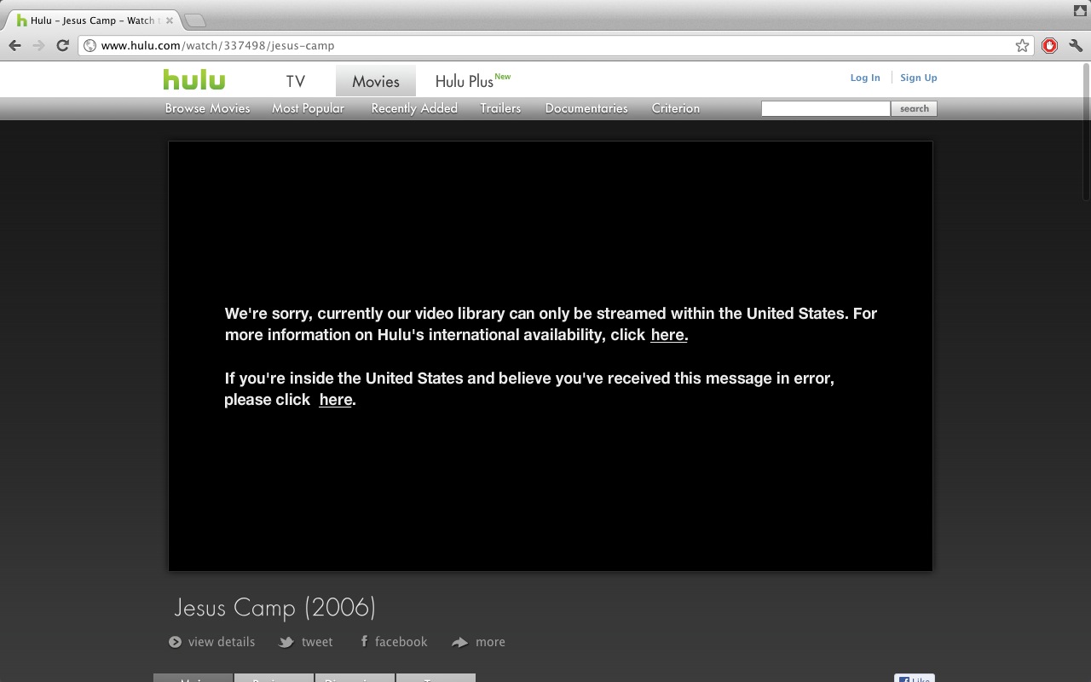Click the facebook share icon
The width and height of the screenshot is (1091, 682).
tap(364, 641)
